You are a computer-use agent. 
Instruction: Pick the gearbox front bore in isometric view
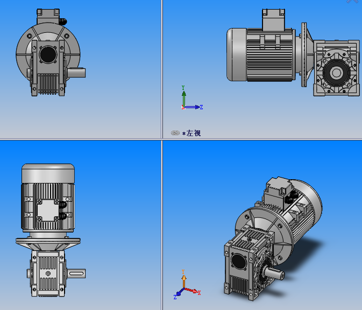pos(237,262)
